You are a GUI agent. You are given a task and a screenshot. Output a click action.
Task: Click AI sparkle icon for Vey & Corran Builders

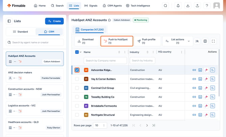click(206, 79)
